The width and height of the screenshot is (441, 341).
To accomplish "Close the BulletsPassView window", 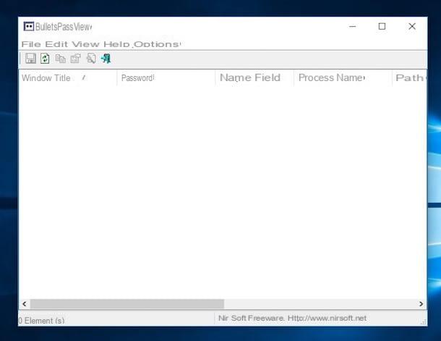I will click(412, 27).
